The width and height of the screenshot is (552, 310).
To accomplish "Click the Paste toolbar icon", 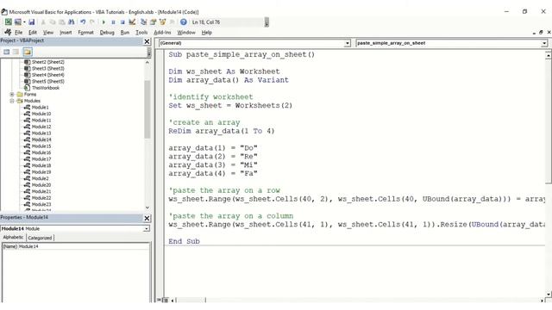I will (x=61, y=22).
